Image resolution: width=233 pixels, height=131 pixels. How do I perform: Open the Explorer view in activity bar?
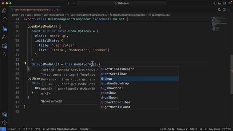tap(4, 11)
